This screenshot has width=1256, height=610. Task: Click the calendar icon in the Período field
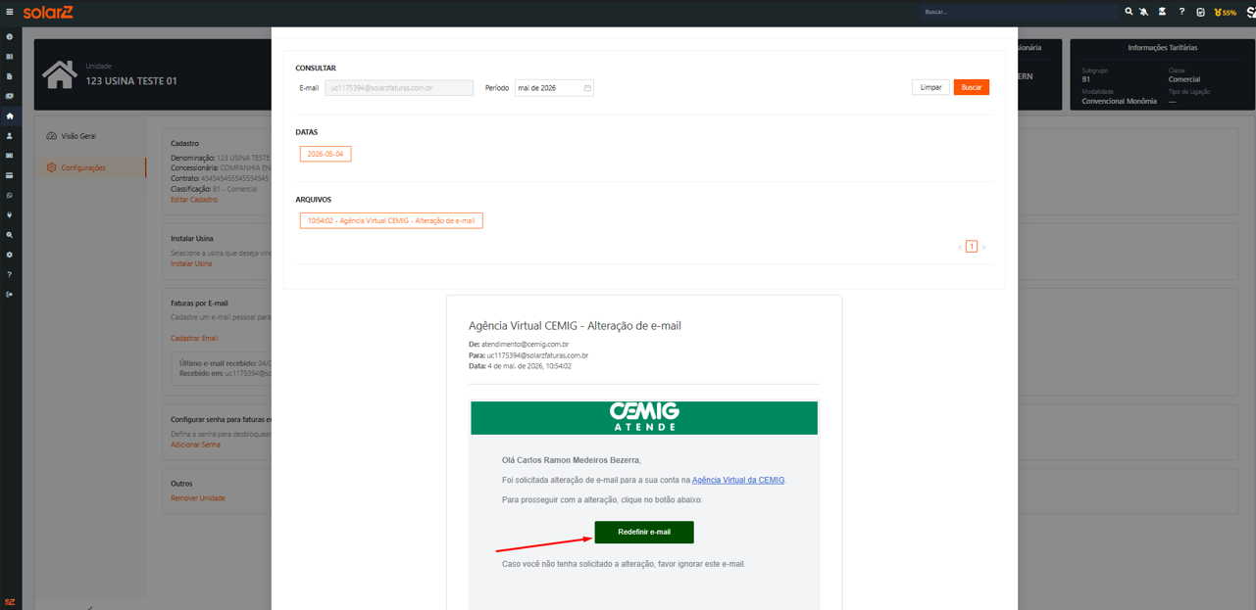(587, 88)
